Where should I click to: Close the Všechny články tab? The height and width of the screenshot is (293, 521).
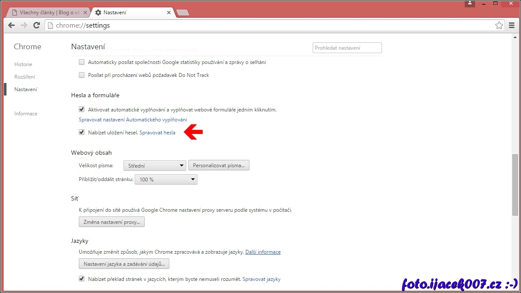click(85, 13)
